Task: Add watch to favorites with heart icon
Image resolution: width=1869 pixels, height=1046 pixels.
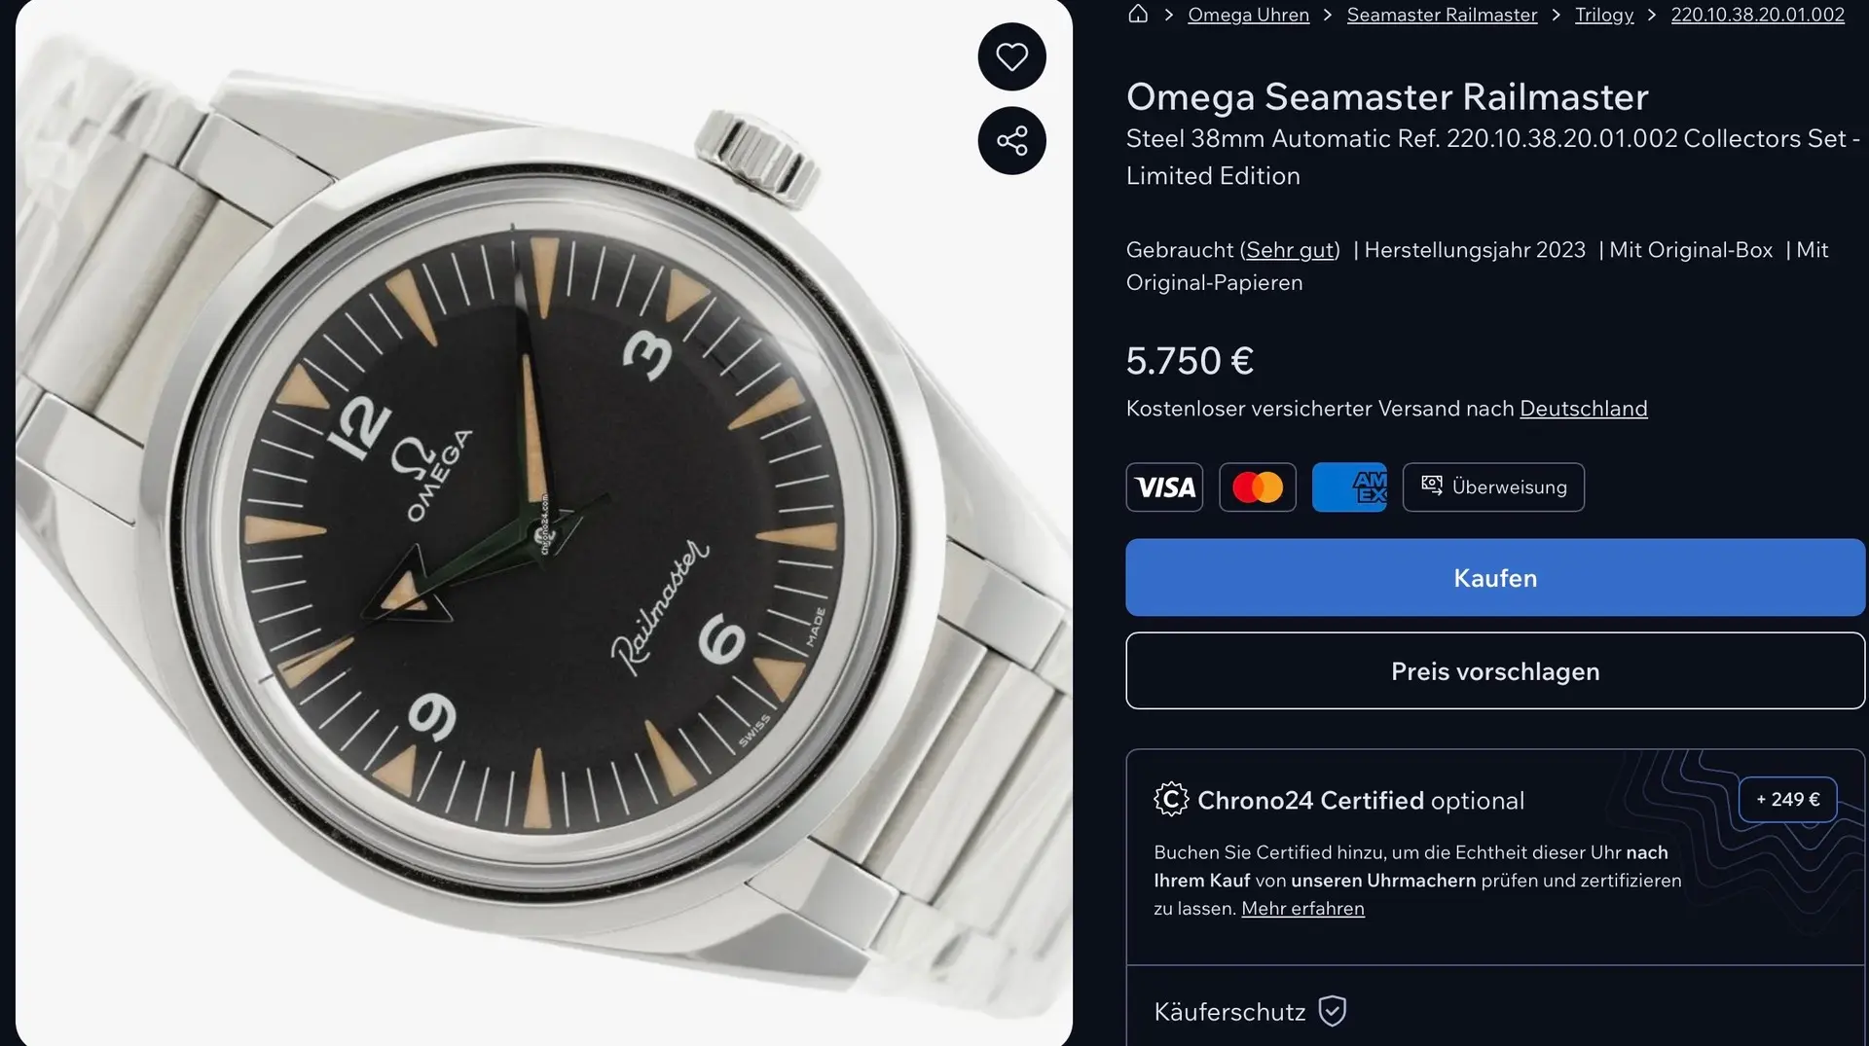Action: coord(1011,56)
